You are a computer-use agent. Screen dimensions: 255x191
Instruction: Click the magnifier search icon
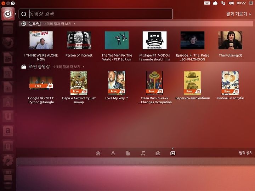(24, 14)
